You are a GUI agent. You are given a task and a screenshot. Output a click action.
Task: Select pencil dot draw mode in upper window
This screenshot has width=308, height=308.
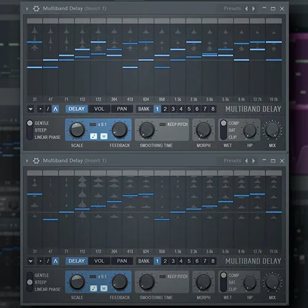tap(41, 109)
